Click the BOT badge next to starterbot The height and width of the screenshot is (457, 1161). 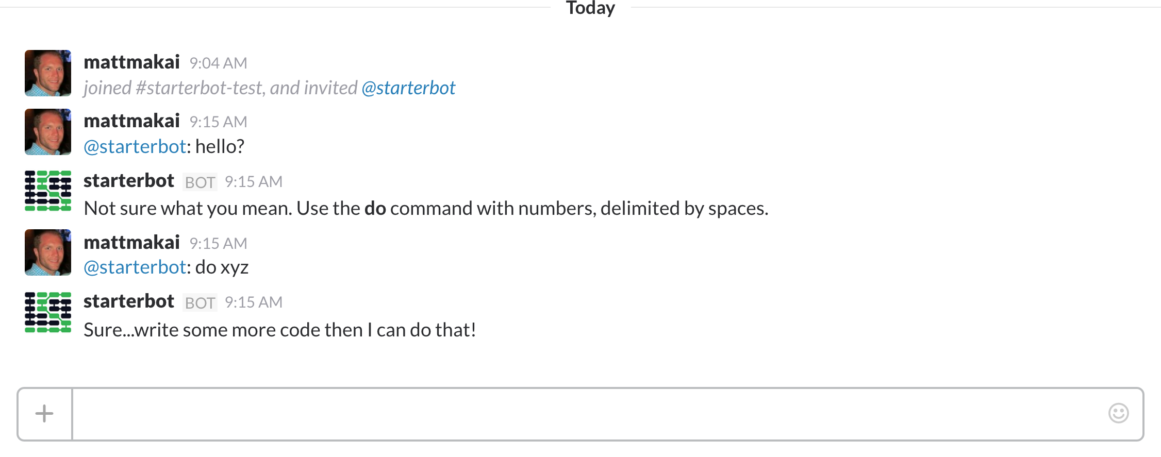(200, 182)
